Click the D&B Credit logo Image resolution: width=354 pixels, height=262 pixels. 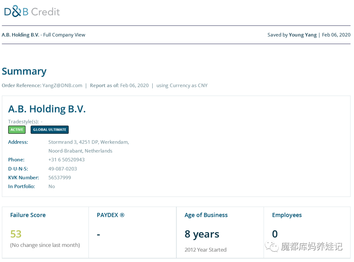[32, 12]
